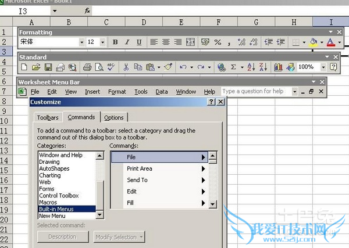Open the zoom 100% dropdown

point(323,67)
